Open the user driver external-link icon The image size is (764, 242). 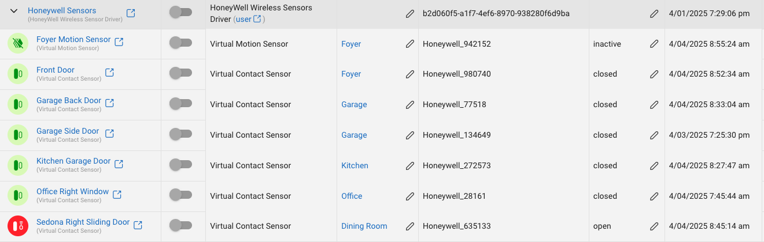click(257, 19)
